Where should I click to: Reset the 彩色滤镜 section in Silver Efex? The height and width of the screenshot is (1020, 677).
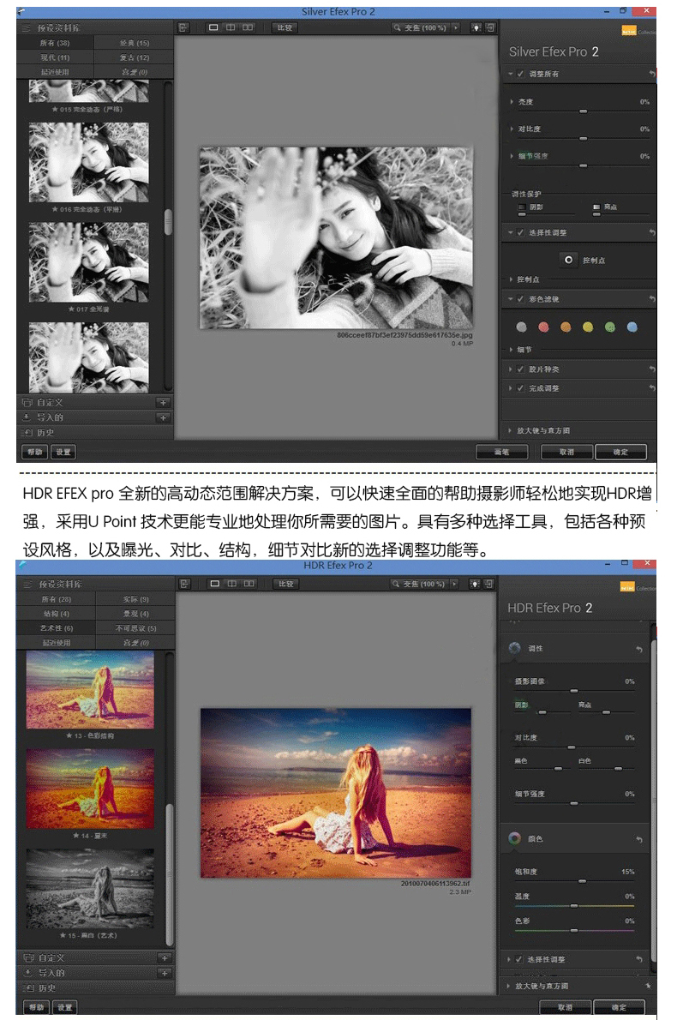[x=651, y=298]
